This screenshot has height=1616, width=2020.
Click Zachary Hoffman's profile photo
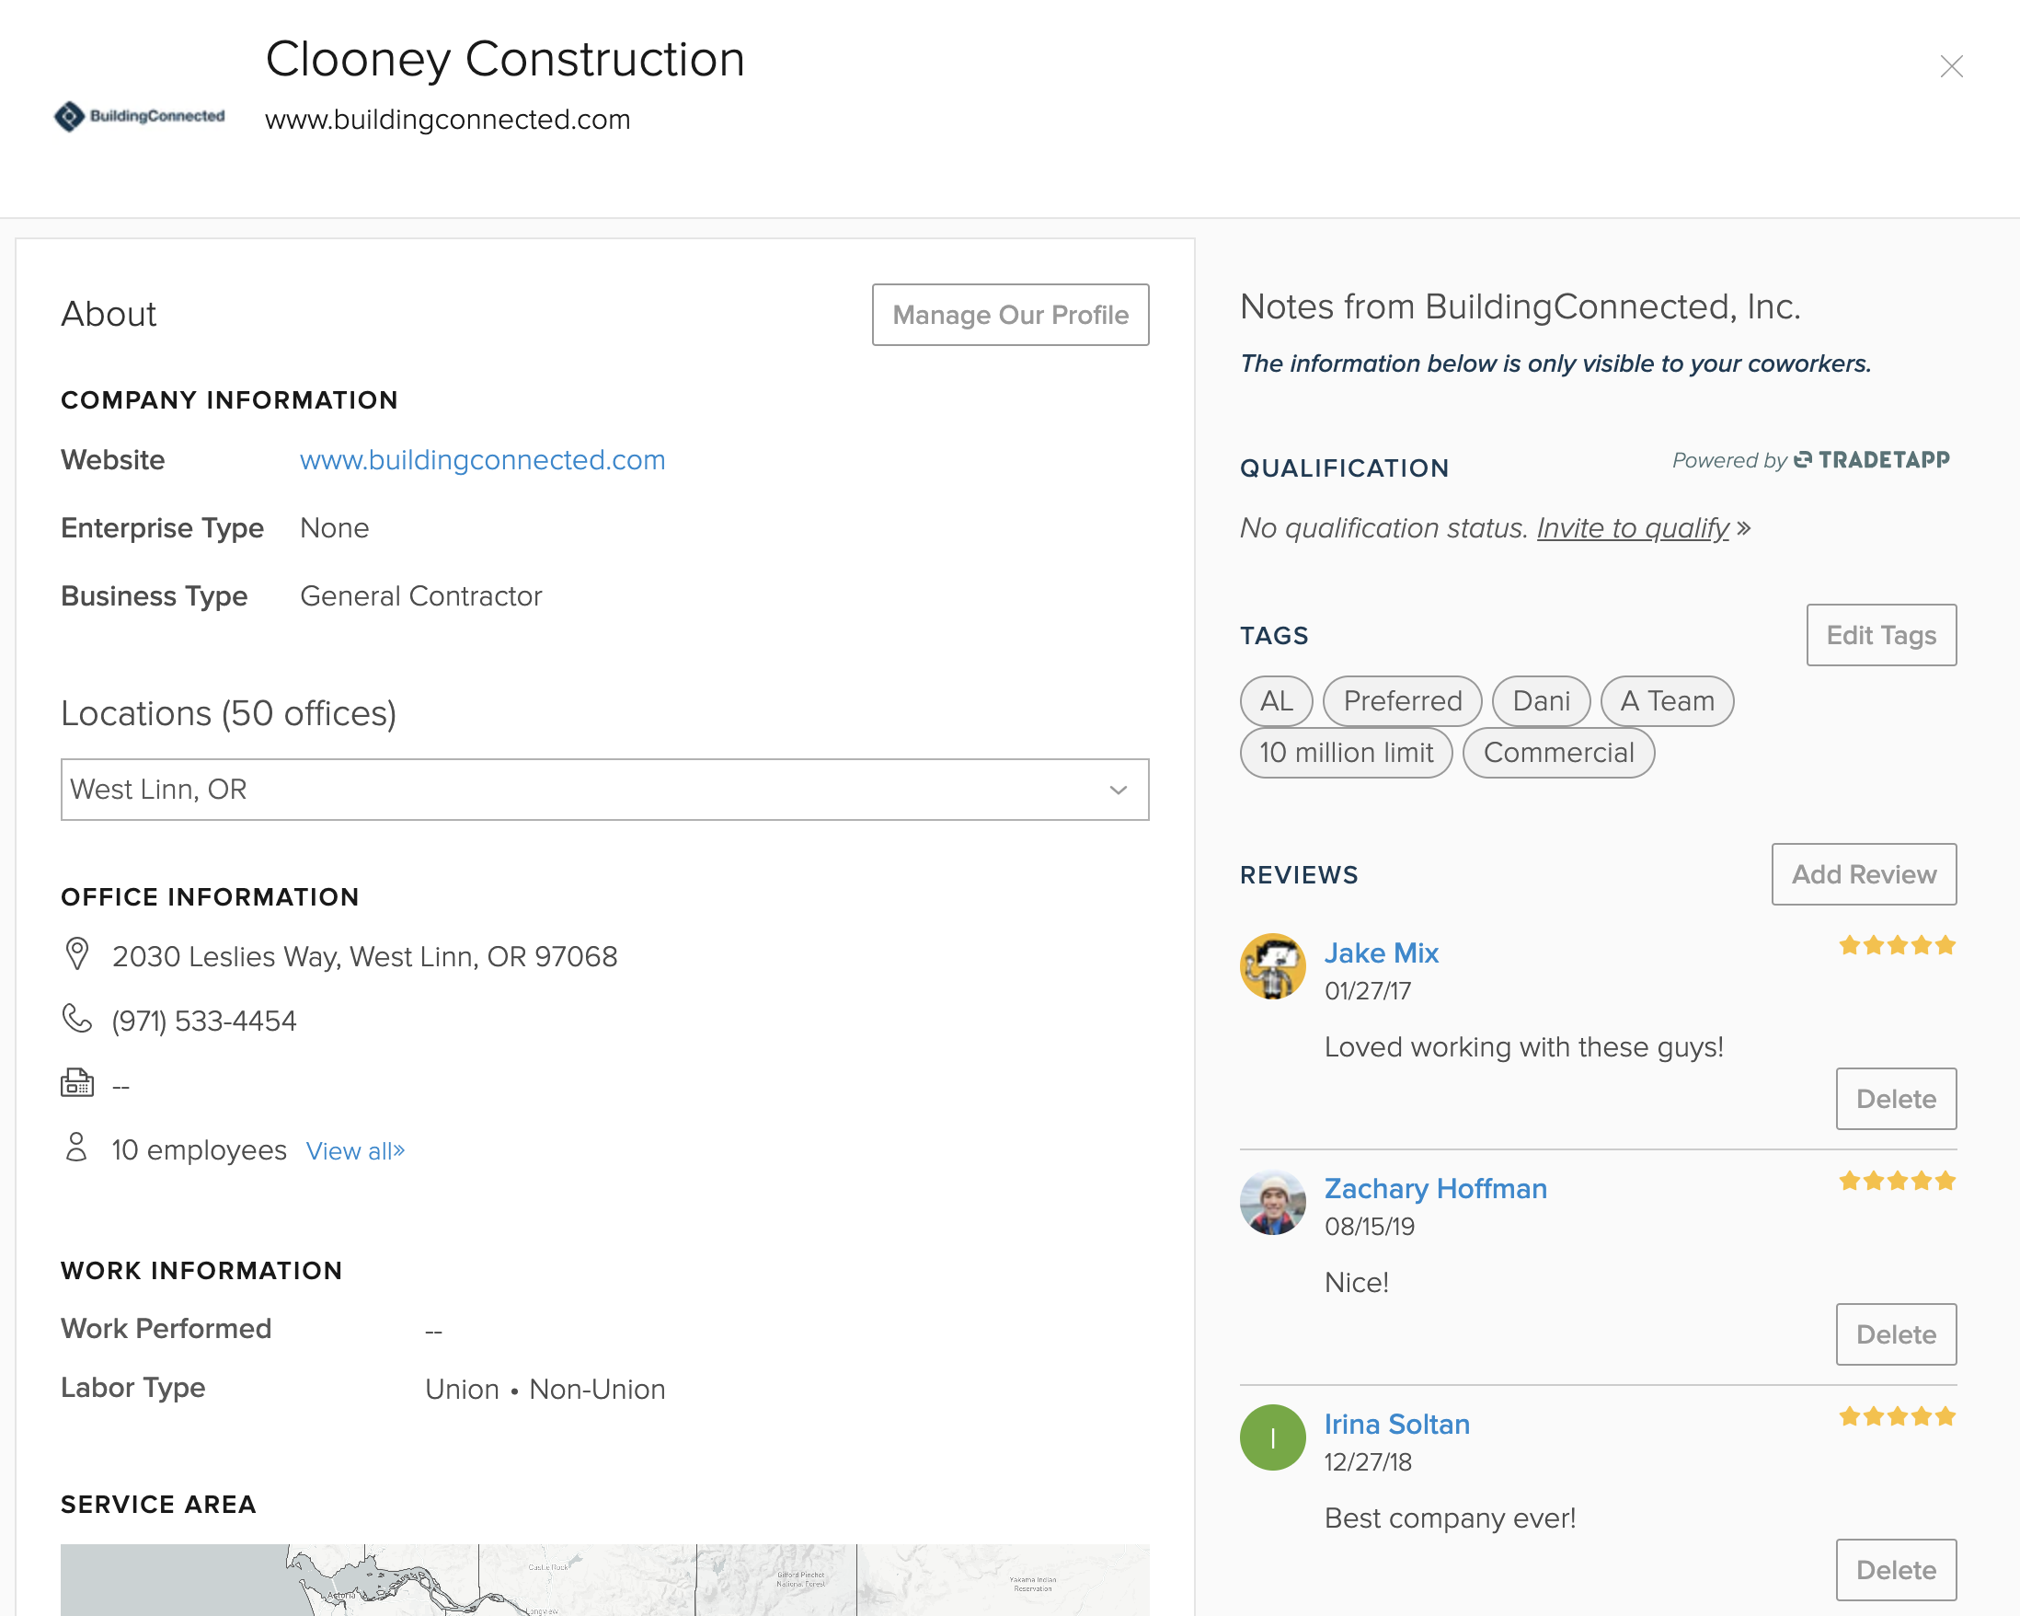[1272, 1202]
